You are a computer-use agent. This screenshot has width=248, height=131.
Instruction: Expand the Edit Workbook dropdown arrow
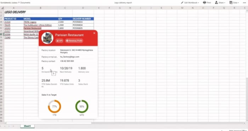[198, 3]
